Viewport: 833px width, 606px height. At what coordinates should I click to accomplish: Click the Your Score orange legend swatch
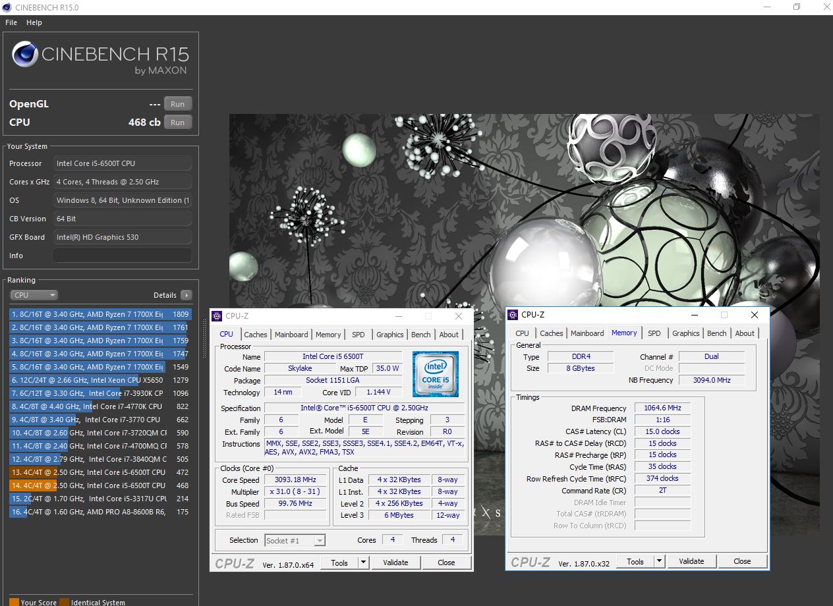[14, 602]
